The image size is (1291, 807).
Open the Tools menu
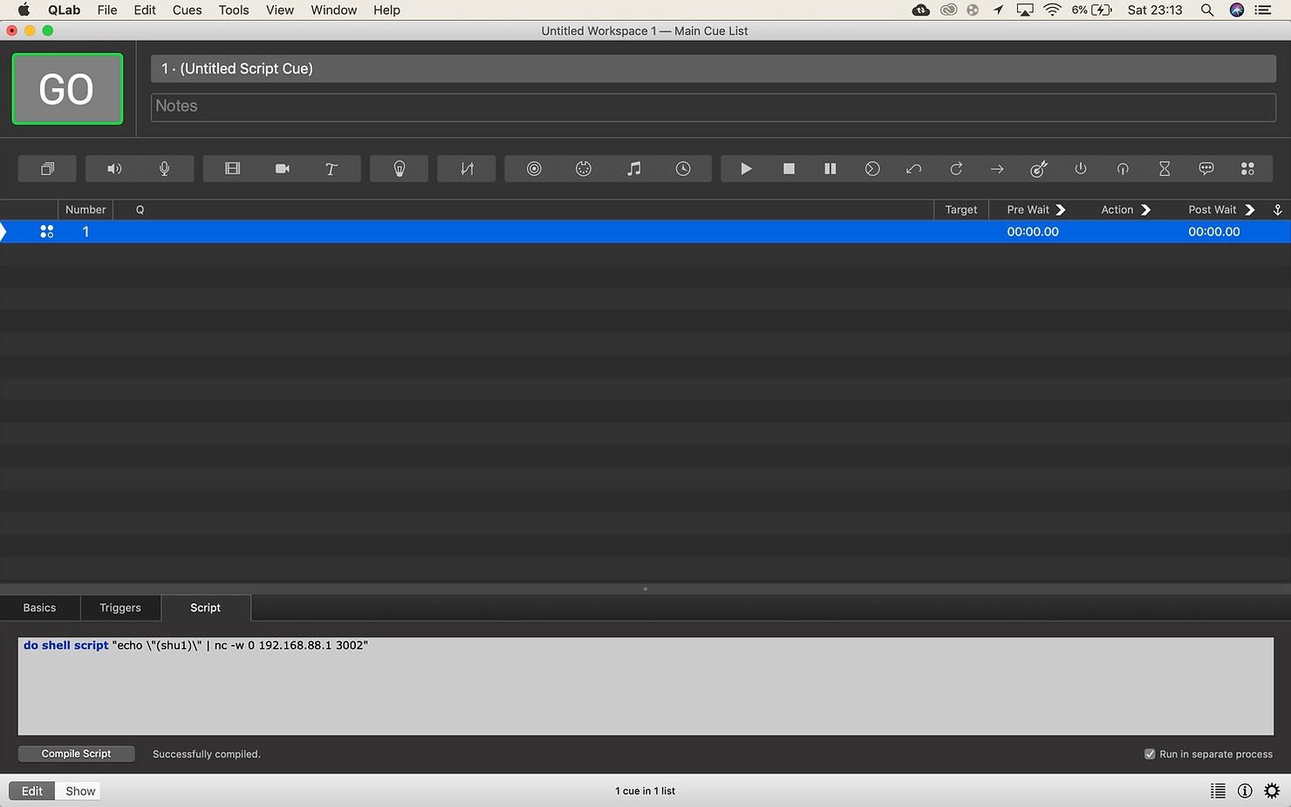pyautogui.click(x=234, y=10)
